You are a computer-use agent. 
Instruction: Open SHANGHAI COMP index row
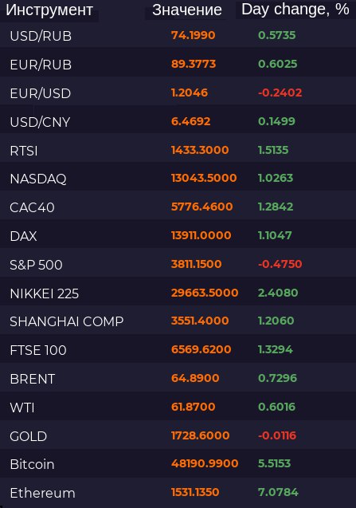point(178,321)
